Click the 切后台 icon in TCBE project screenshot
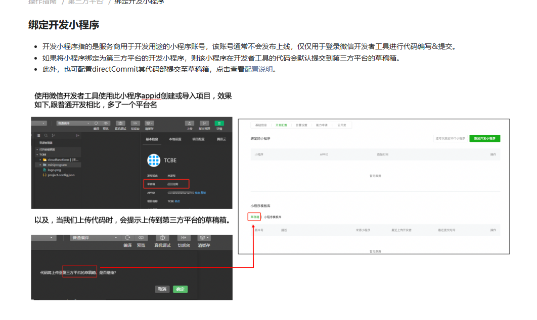Image resolution: width=537 pixels, height=320 pixels. point(136,123)
